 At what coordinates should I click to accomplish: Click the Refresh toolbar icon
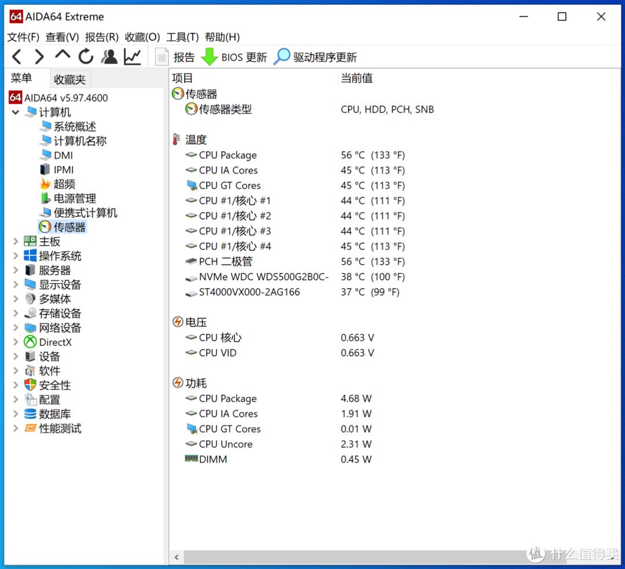pyautogui.click(x=86, y=57)
